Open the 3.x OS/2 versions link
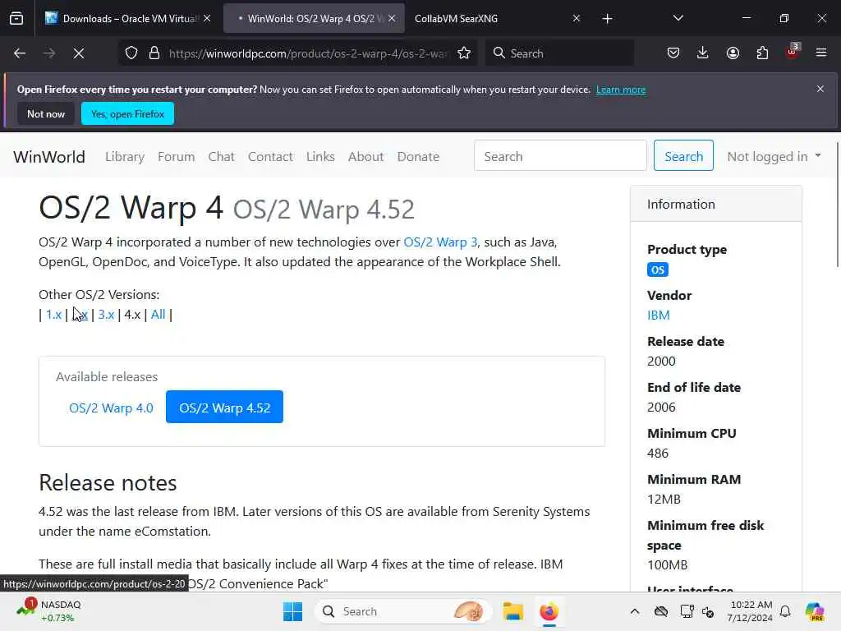The image size is (841, 631). [x=106, y=315]
